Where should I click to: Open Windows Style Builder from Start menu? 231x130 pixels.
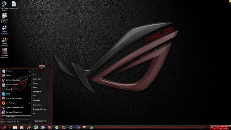point(16,80)
